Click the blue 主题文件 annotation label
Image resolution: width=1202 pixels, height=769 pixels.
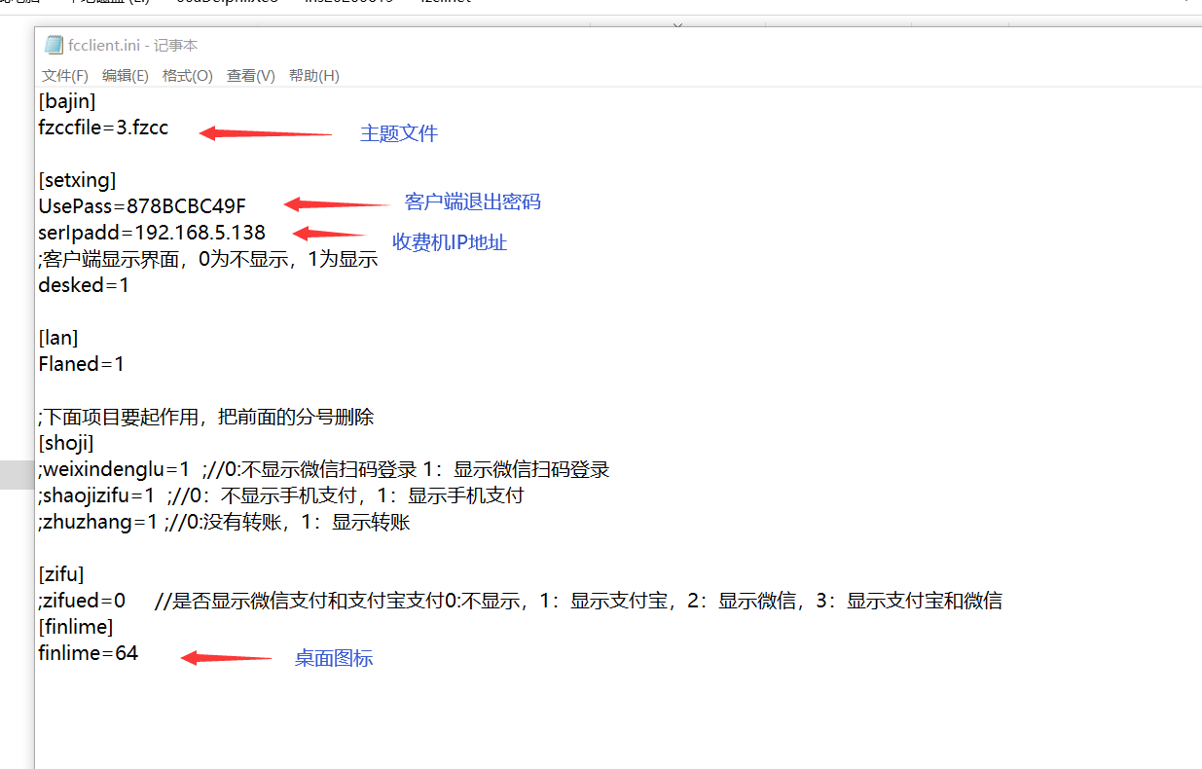pyautogui.click(x=399, y=134)
